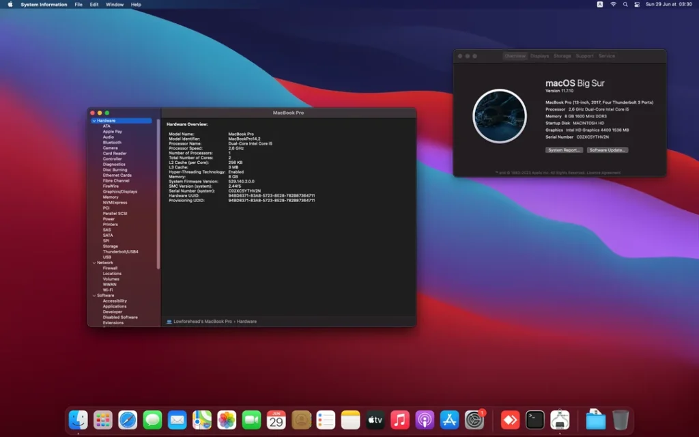The image size is (699, 437).
Task: Collapse the Hardware section chevron
Action: (94, 121)
